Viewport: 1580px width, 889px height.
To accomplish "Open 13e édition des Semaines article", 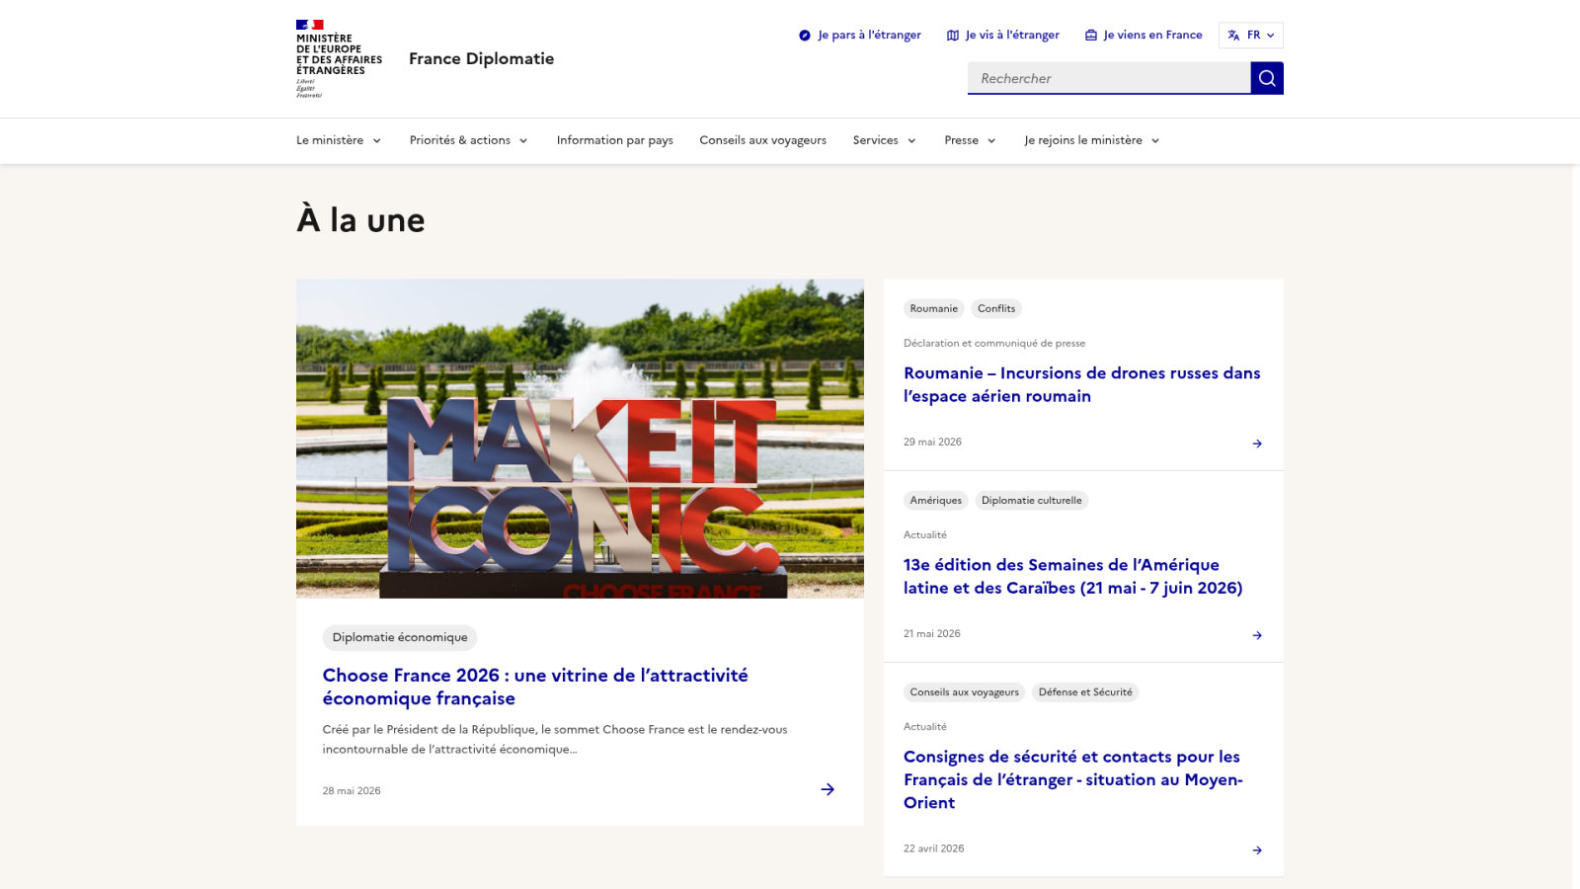I will (1073, 576).
